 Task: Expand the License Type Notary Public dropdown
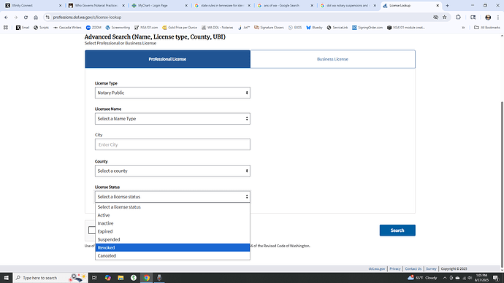(172, 93)
